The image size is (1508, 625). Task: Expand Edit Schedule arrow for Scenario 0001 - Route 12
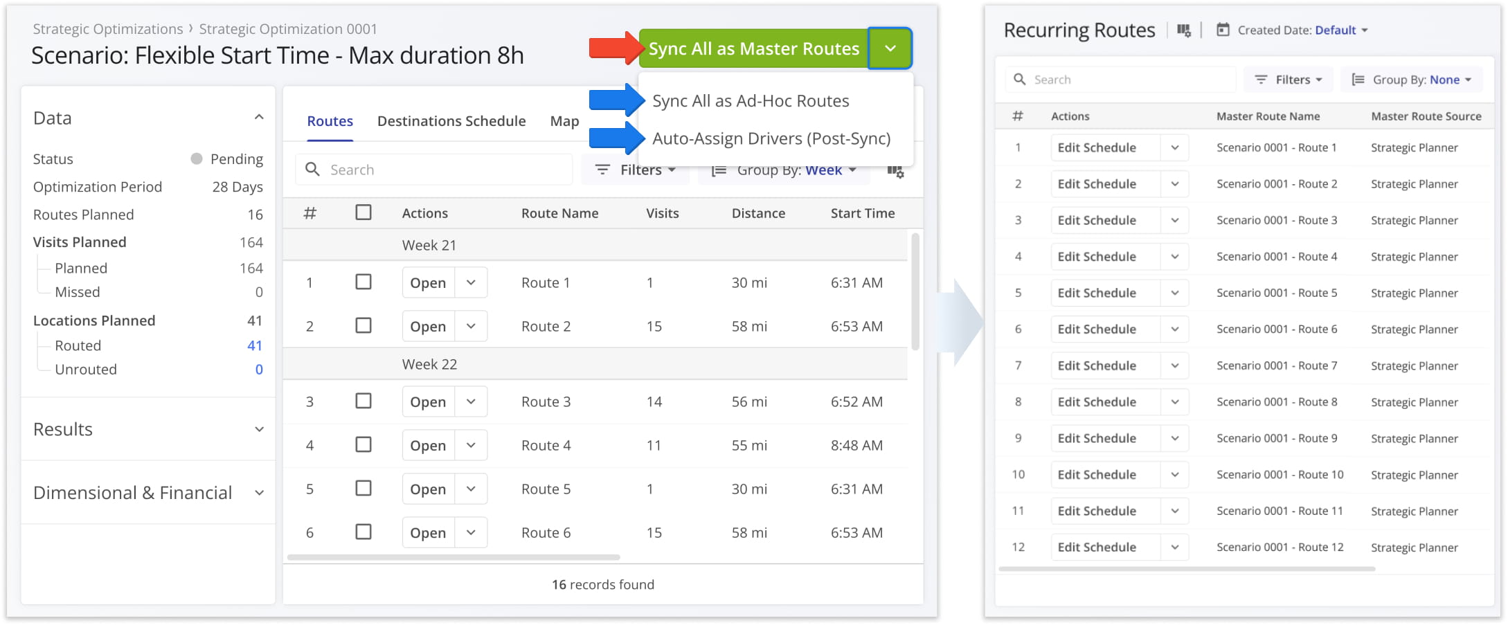tap(1175, 547)
